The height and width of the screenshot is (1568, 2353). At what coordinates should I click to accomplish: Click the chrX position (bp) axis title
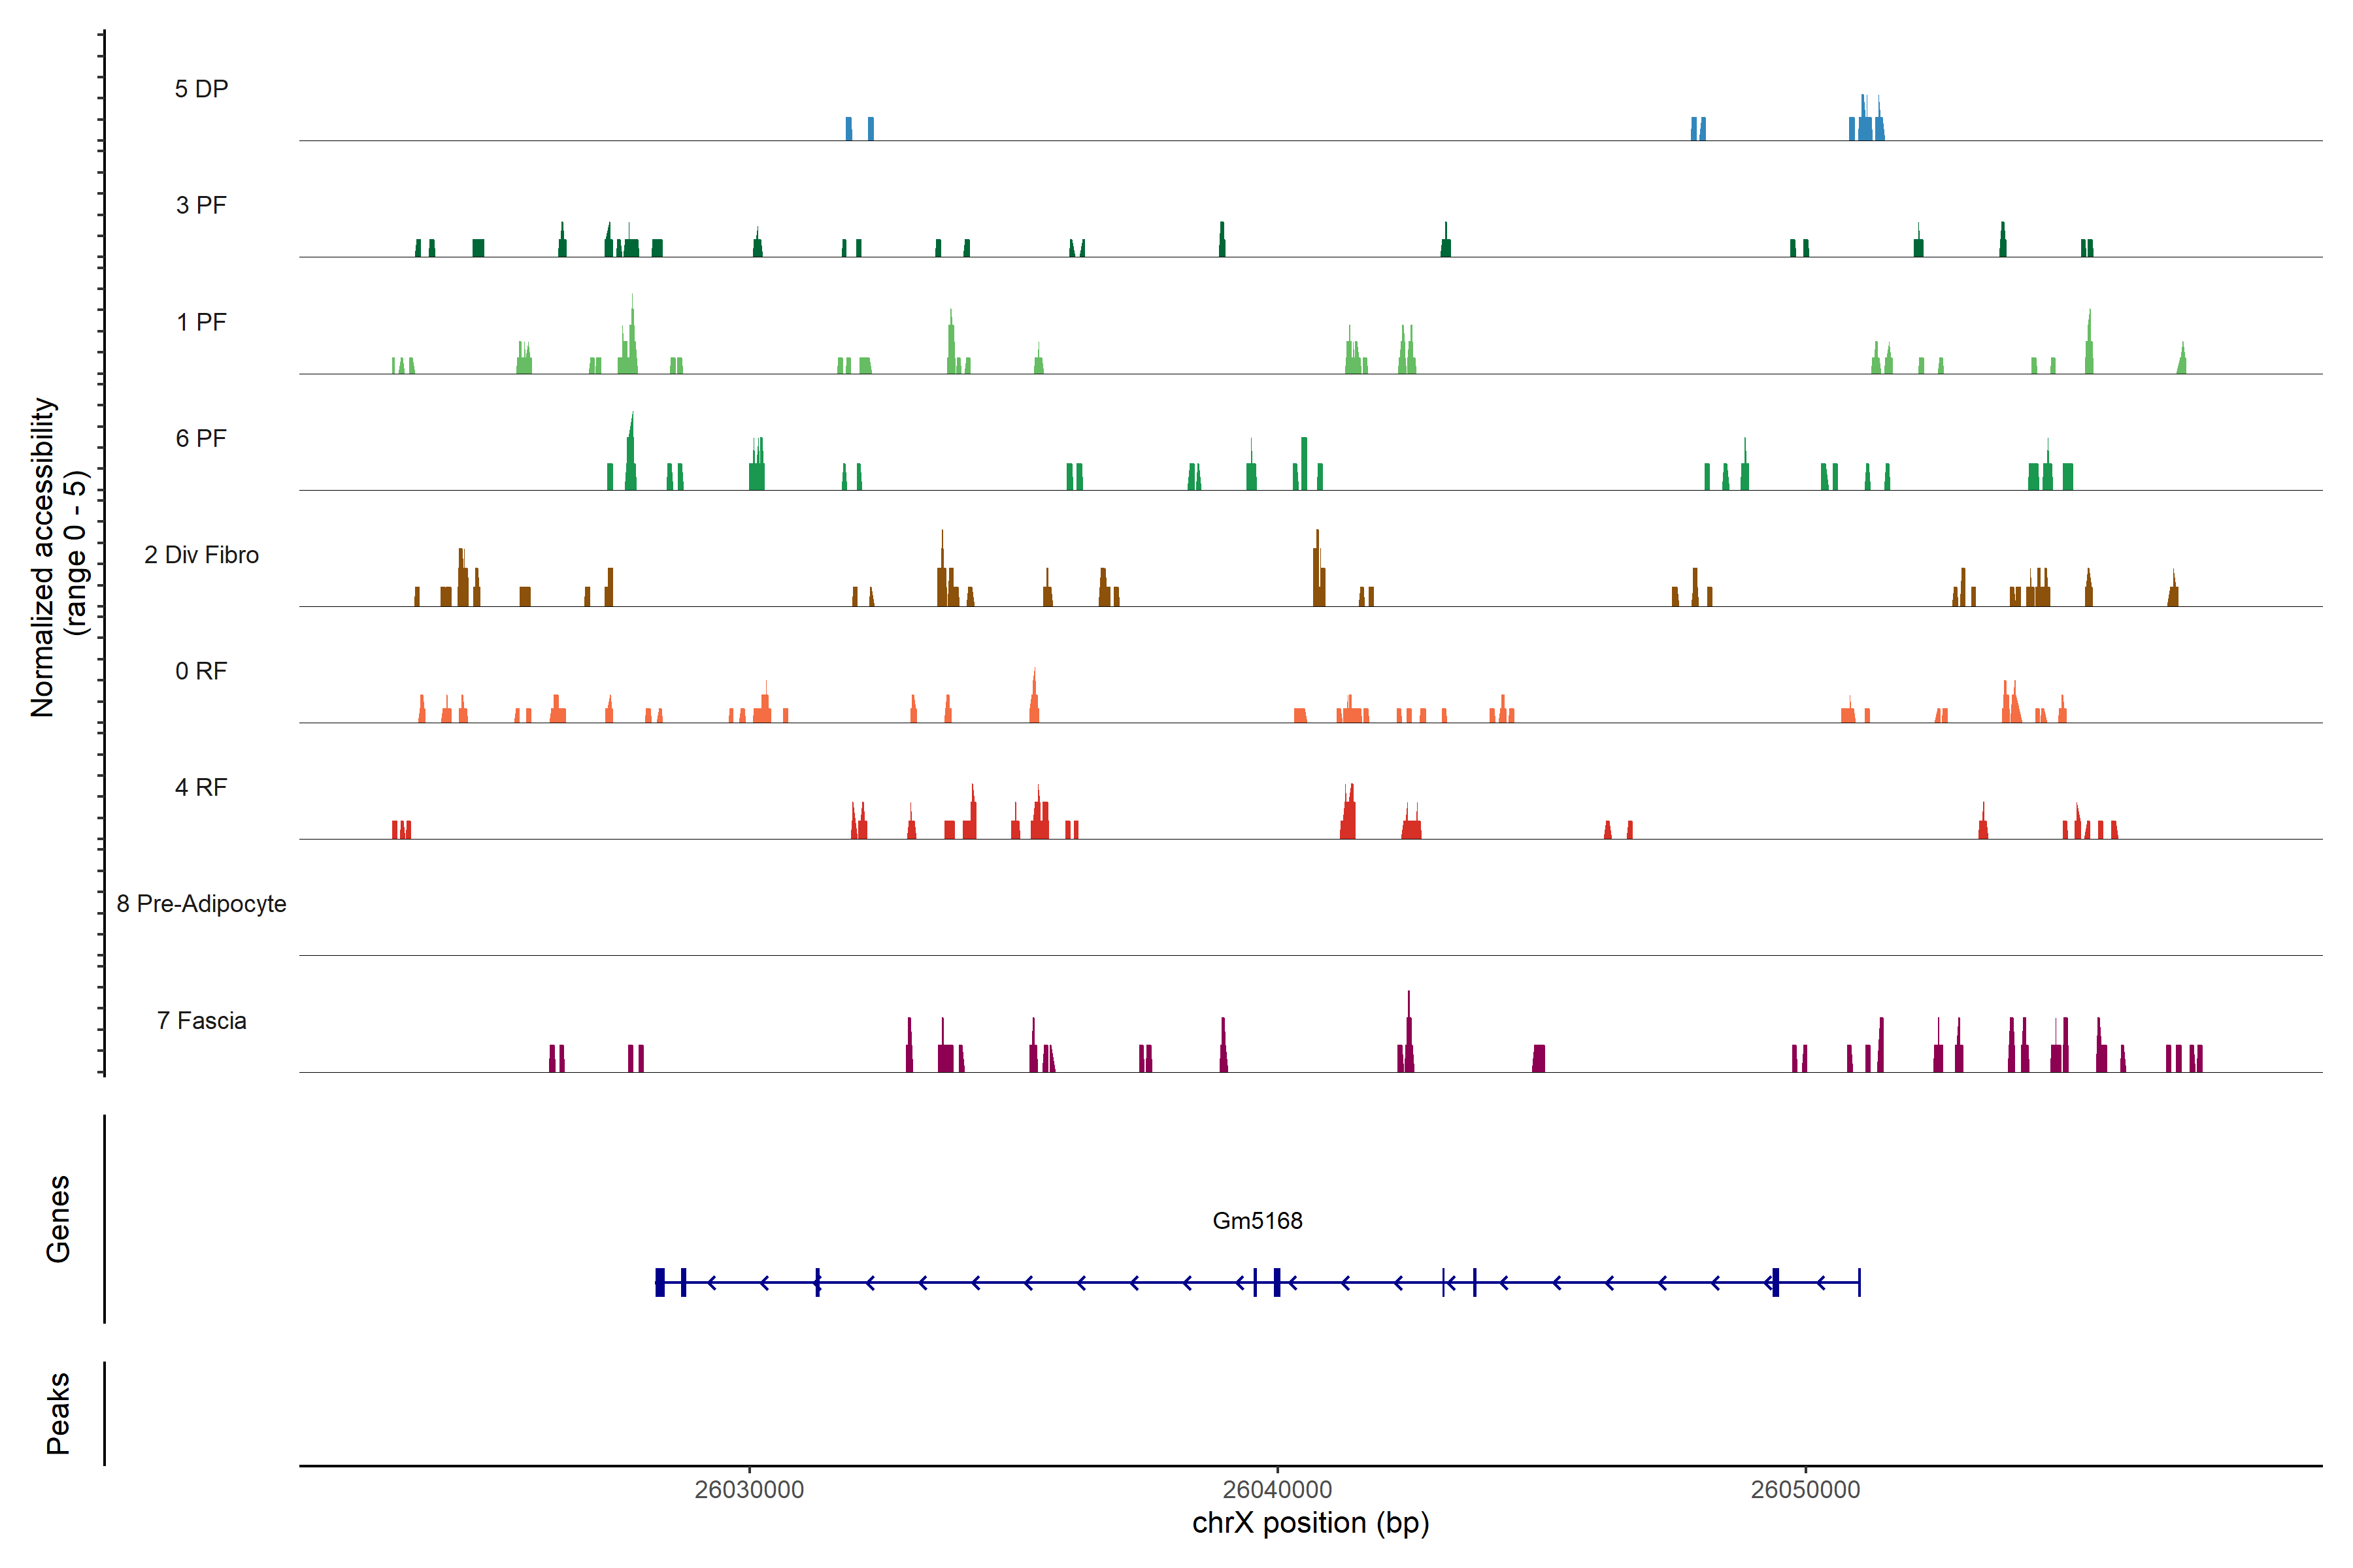(1310, 1523)
